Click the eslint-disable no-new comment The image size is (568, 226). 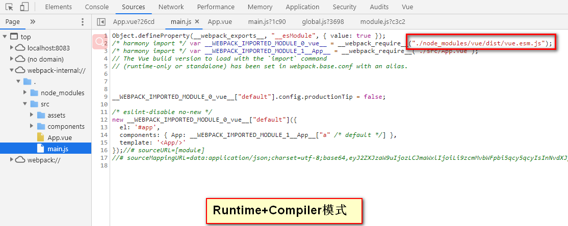click(162, 112)
